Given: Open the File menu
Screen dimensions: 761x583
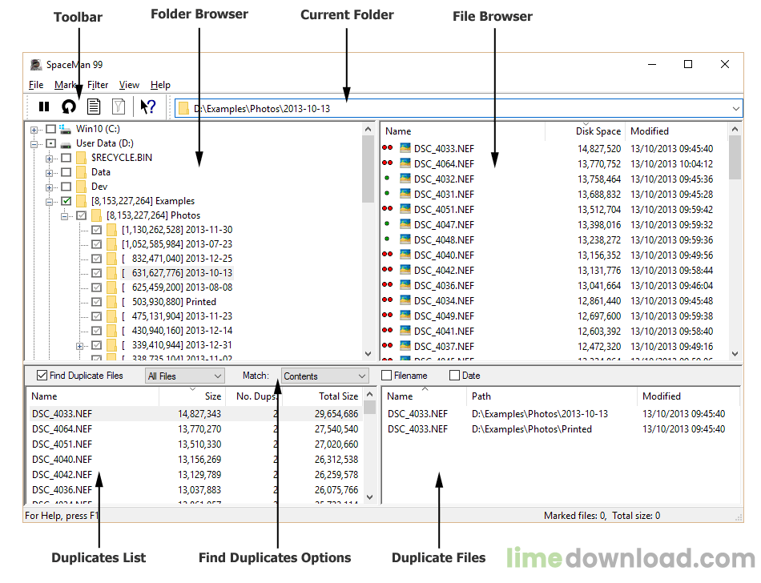Looking at the screenshot, I should point(36,85).
